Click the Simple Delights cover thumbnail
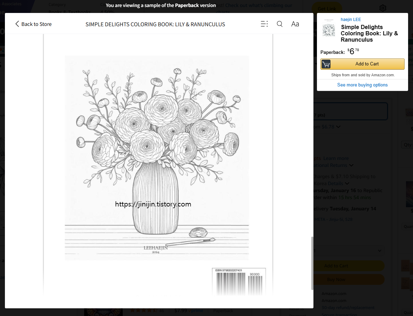This screenshot has width=413, height=316. (328, 29)
